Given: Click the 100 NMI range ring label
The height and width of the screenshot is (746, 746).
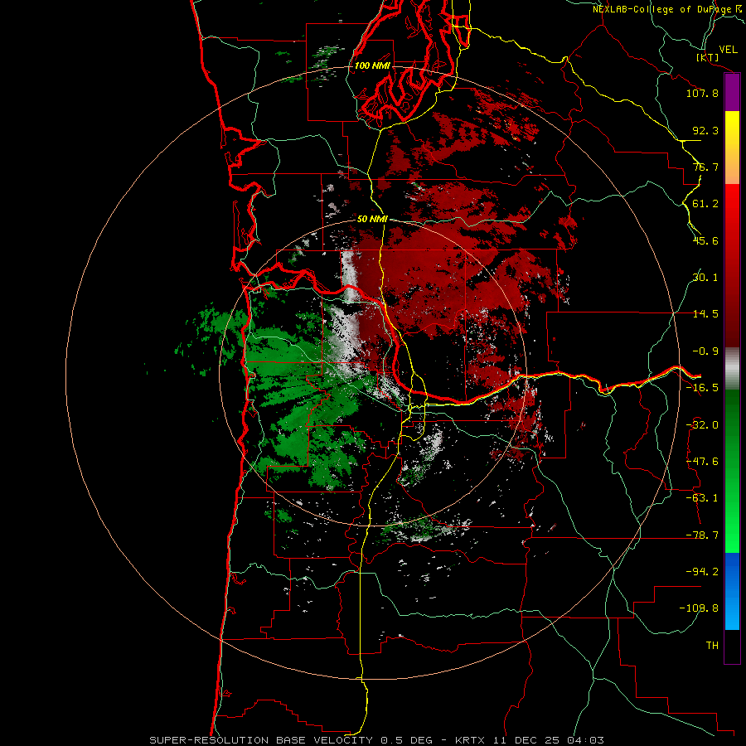Looking at the screenshot, I should 372,65.
